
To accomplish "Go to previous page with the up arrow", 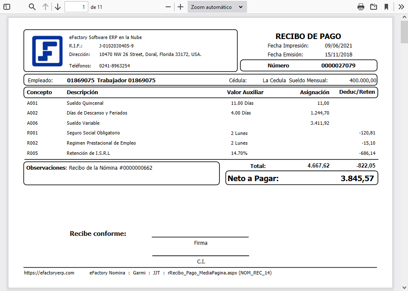I will coord(46,7).
